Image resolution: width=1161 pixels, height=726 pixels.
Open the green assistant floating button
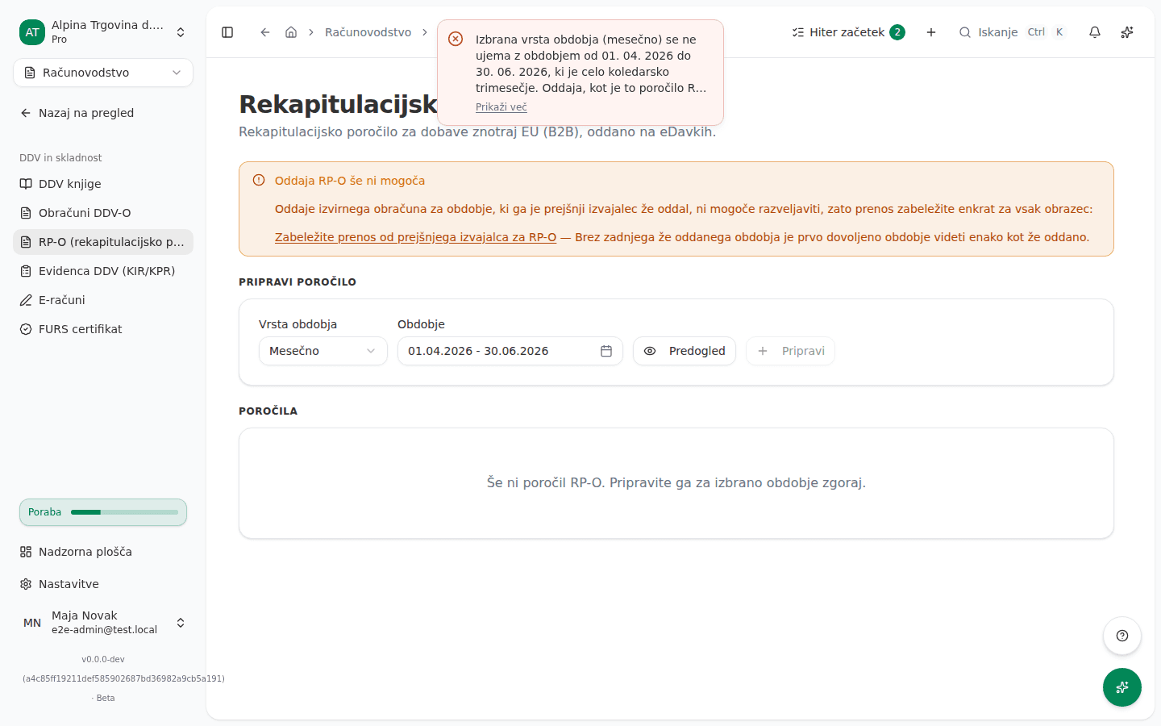tap(1122, 687)
